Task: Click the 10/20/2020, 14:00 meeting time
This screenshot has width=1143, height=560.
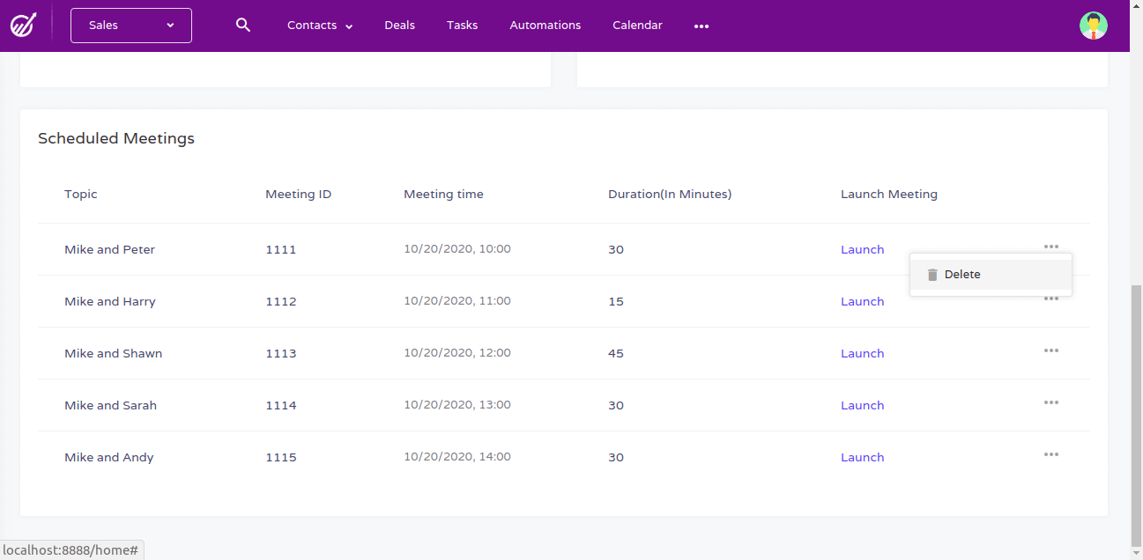Action: pyautogui.click(x=457, y=457)
